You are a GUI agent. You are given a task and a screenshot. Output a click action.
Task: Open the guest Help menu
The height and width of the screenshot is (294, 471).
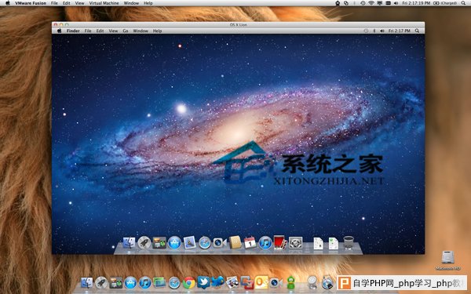tap(158, 31)
